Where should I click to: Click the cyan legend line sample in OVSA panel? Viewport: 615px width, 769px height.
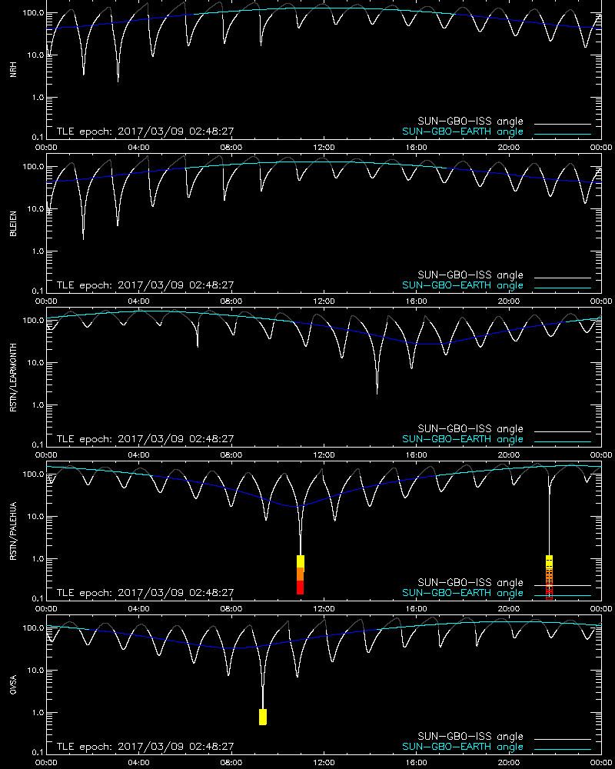click(x=563, y=749)
